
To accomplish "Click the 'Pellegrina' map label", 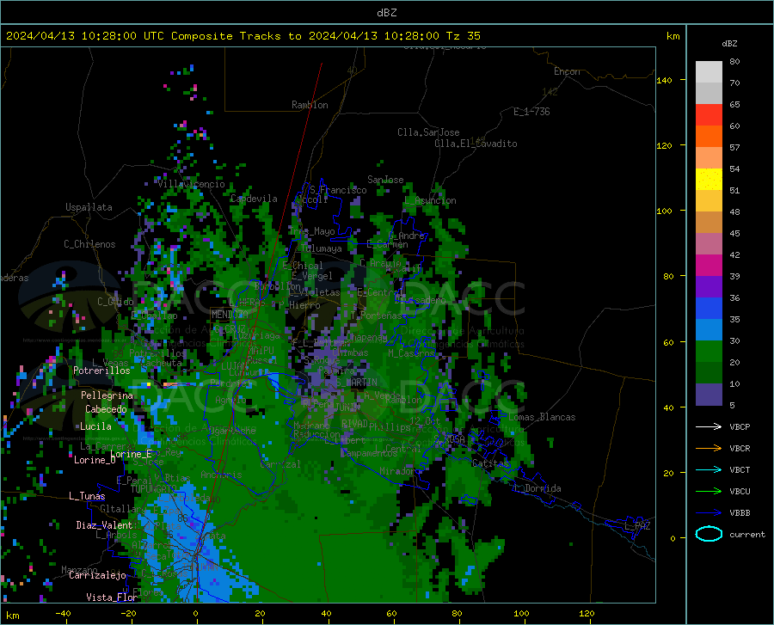I will [x=107, y=395].
